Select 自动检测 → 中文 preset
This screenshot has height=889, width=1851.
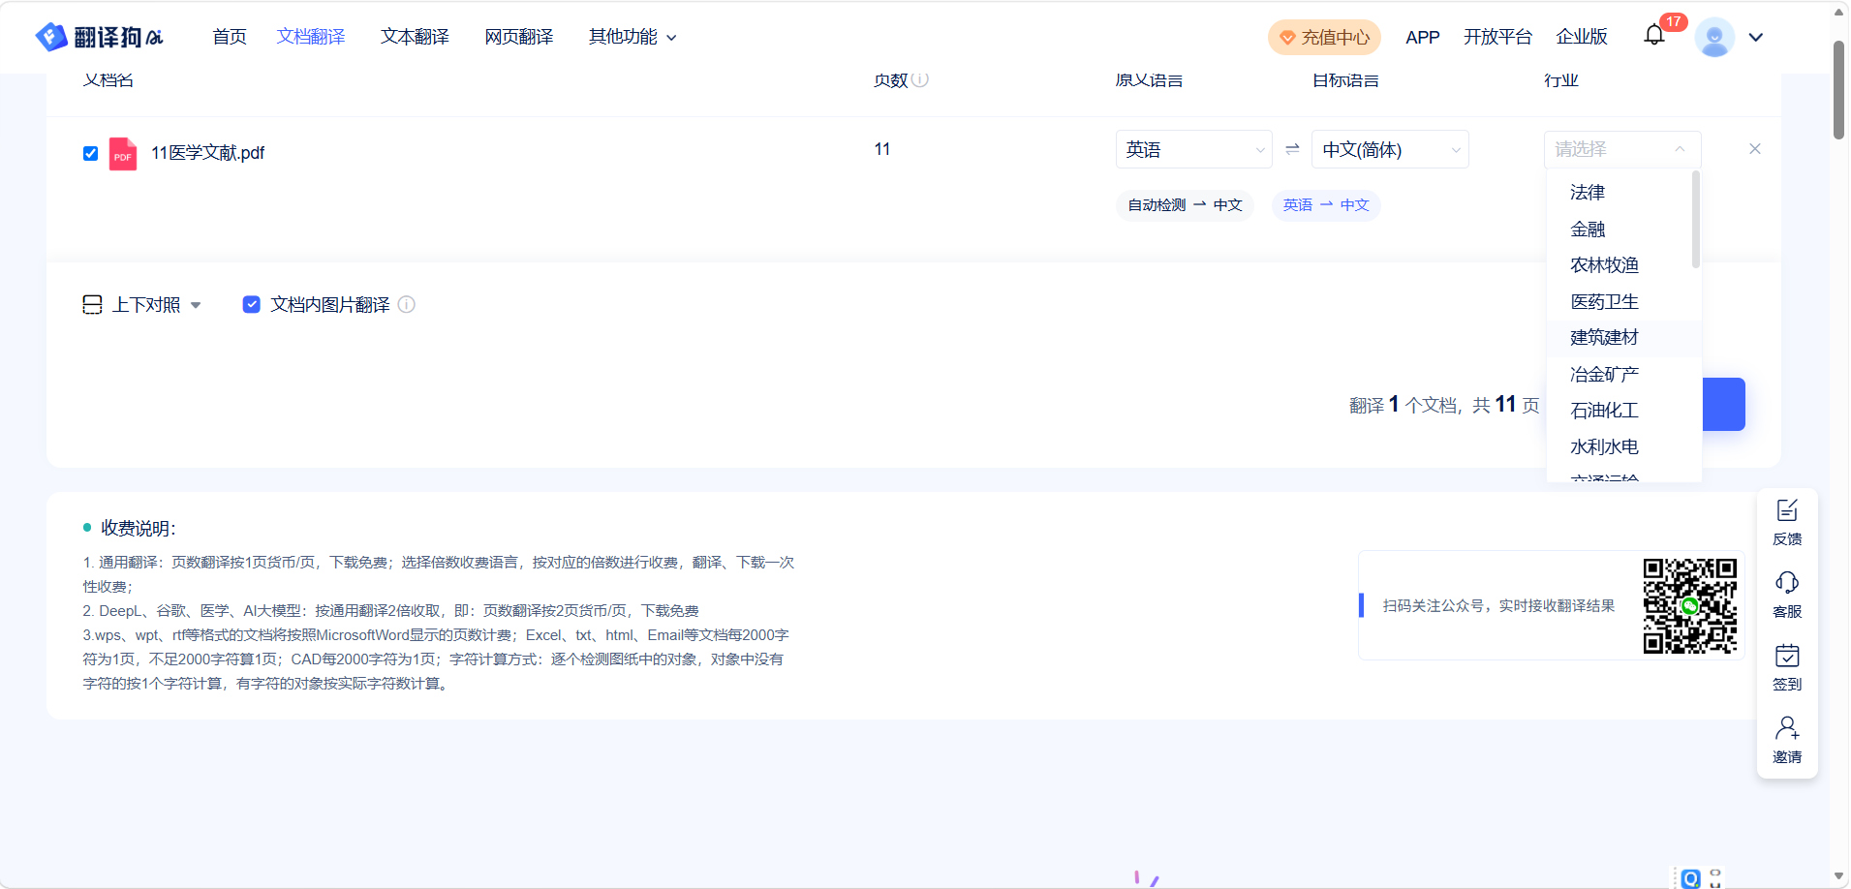[x=1185, y=205]
